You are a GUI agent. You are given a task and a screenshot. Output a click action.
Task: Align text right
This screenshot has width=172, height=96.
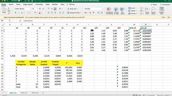(x=55, y=13)
